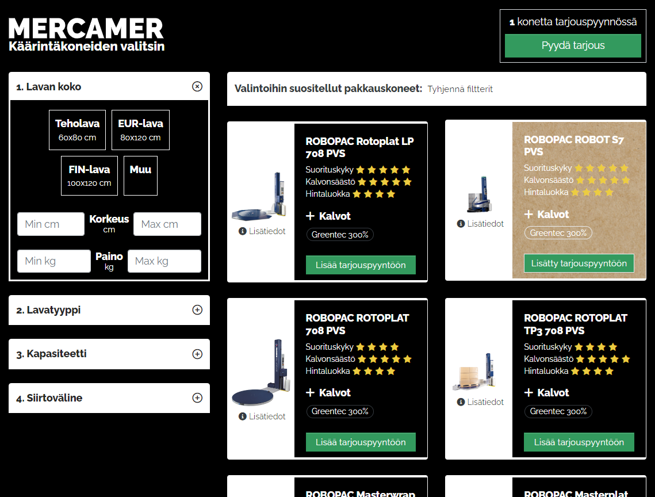Image resolution: width=655 pixels, height=497 pixels.
Task: Expand Kalvot plus icon on ROTOPLAT 708 PVS
Action: click(x=310, y=392)
